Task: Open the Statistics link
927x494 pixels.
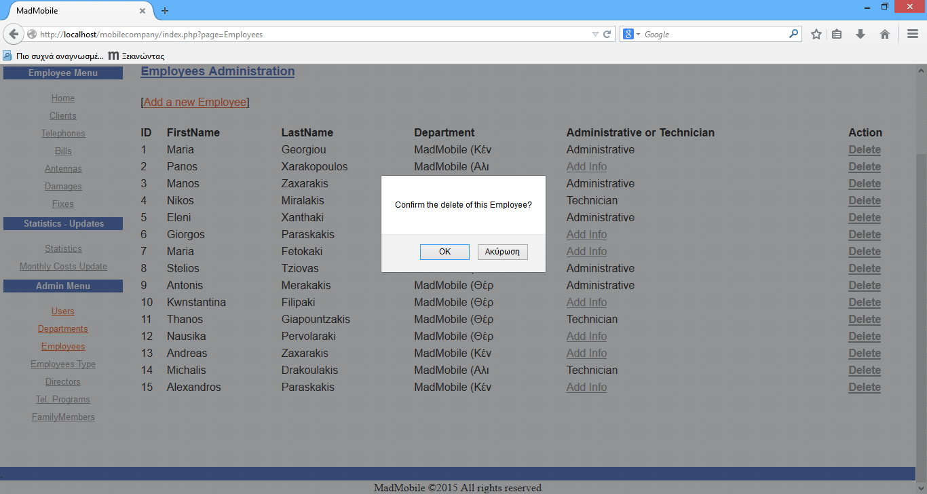Action: tap(63, 249)
